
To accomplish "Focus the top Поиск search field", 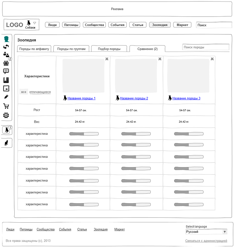I will pyautogui.click(x=214, y=25).
